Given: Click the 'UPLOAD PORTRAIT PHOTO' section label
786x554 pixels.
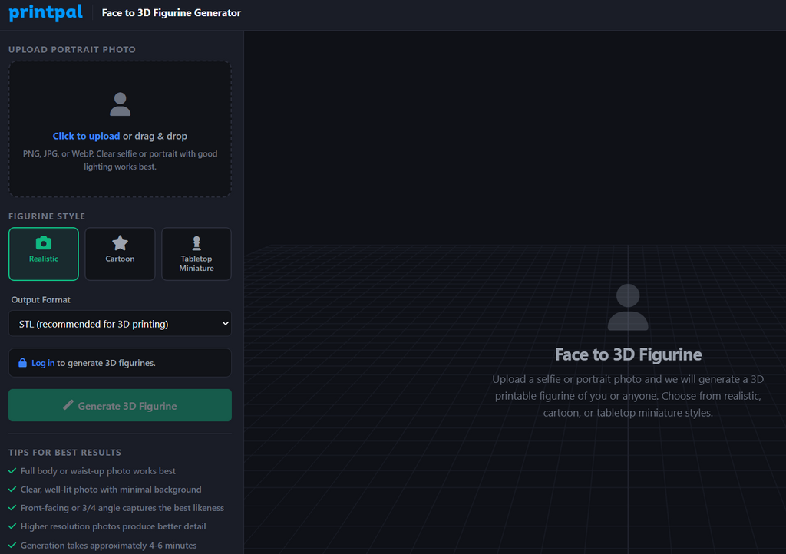Looking at the screenshot, I should [x=72, y=50].
